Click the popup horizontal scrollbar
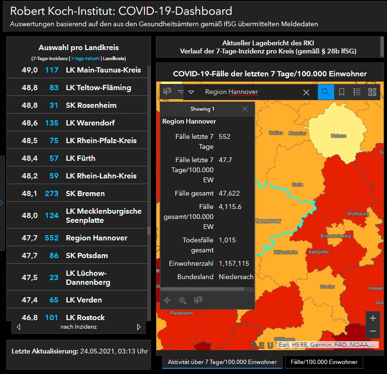387x374 pixels. pyautogui.click(x=203, y=289)
